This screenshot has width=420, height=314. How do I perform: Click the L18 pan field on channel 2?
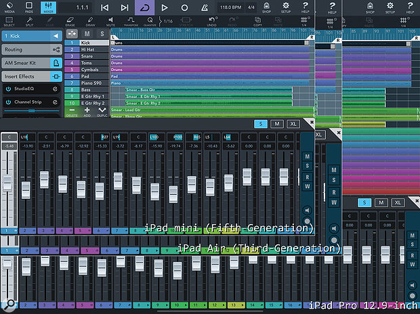click(x=28, y=137)
